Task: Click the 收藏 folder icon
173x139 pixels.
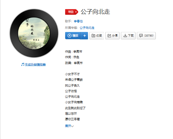Action: [93, 36]
